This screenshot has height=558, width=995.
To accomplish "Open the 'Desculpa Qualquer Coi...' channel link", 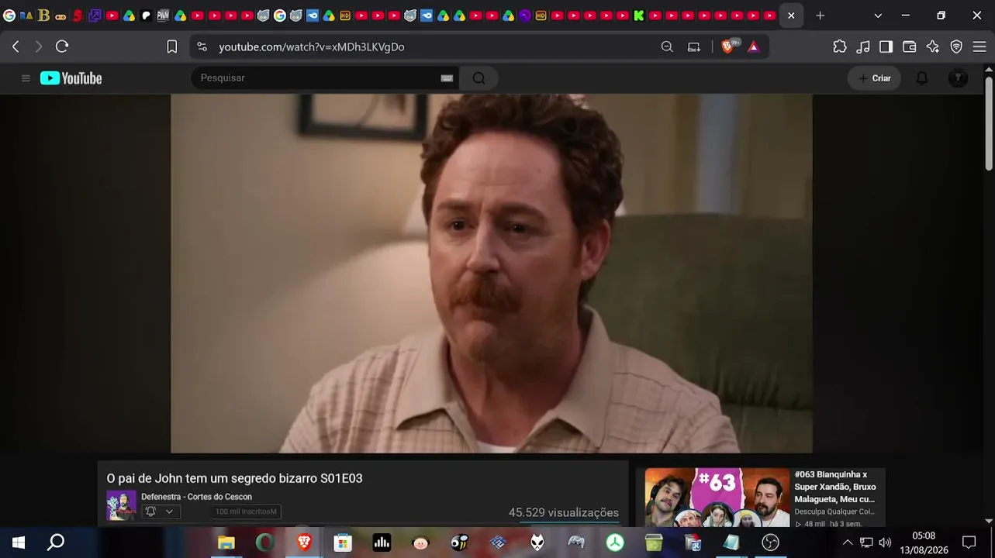I will click(834, 511).
